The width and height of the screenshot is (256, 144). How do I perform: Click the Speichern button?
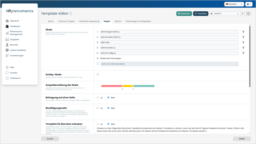184,13
